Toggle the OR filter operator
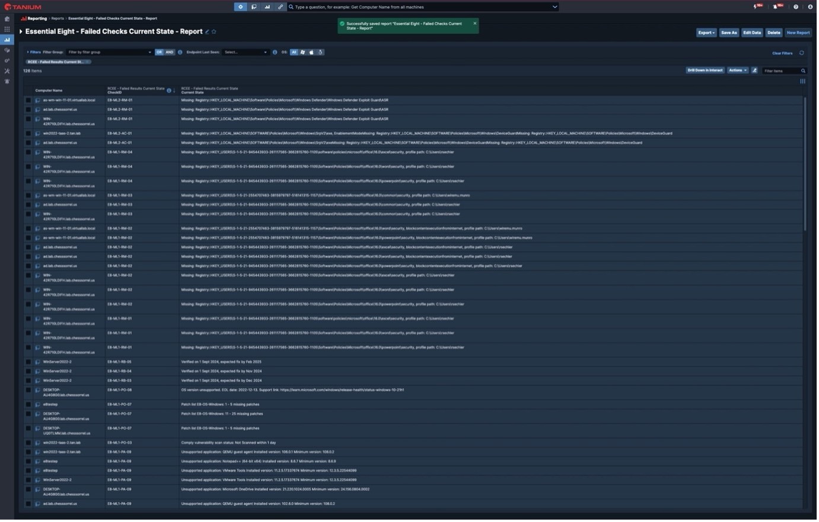 pos(160,52)
